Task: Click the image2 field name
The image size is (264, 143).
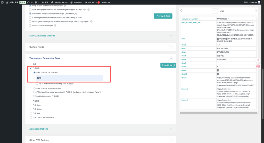Action: 184,89
